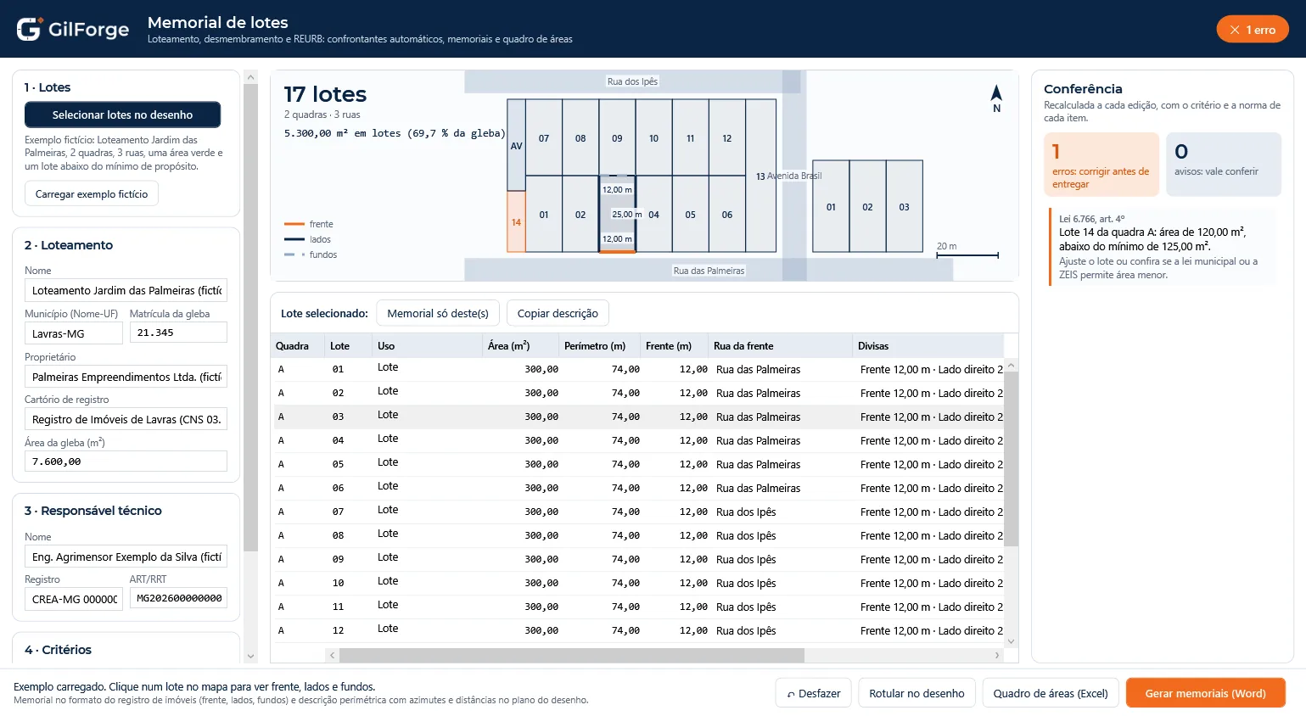Click Rotular no desenho button

pyautogui.click(x=916, y=693)
